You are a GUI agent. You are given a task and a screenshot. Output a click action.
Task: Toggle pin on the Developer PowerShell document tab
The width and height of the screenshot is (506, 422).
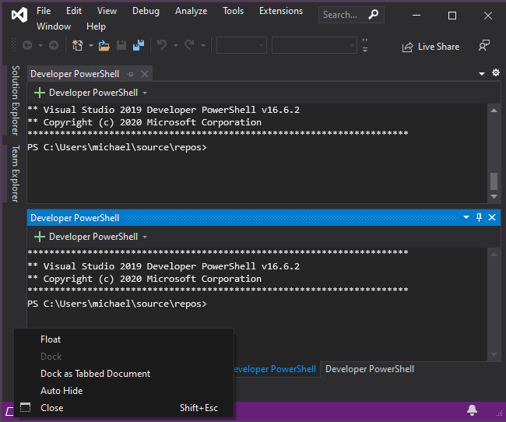click(x=130, y=74)
